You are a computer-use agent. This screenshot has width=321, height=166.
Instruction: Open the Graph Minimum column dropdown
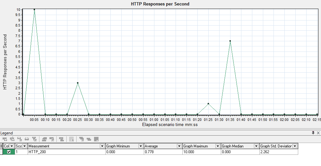click(141, 146)
